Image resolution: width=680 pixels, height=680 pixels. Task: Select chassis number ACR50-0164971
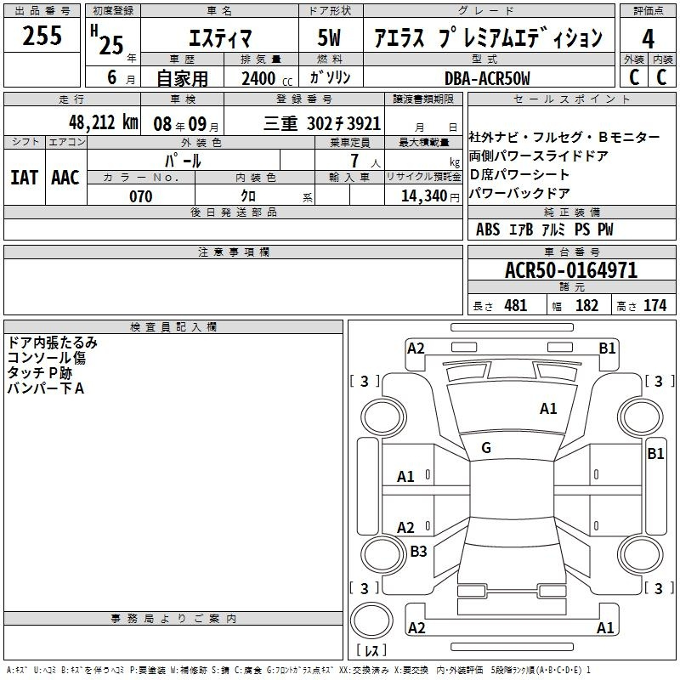571,270
